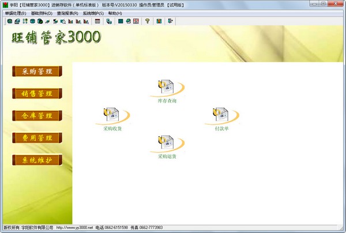This screenshot has width=346, height=233.
Task: Click the orange building toolbar icon
Action: (x=159, y=21)
